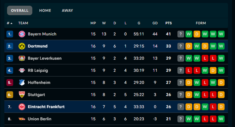Viewport: 235px width, 127px height.
Task: Open the Bayern Munich team link
Action: click(x=42, y=34)
